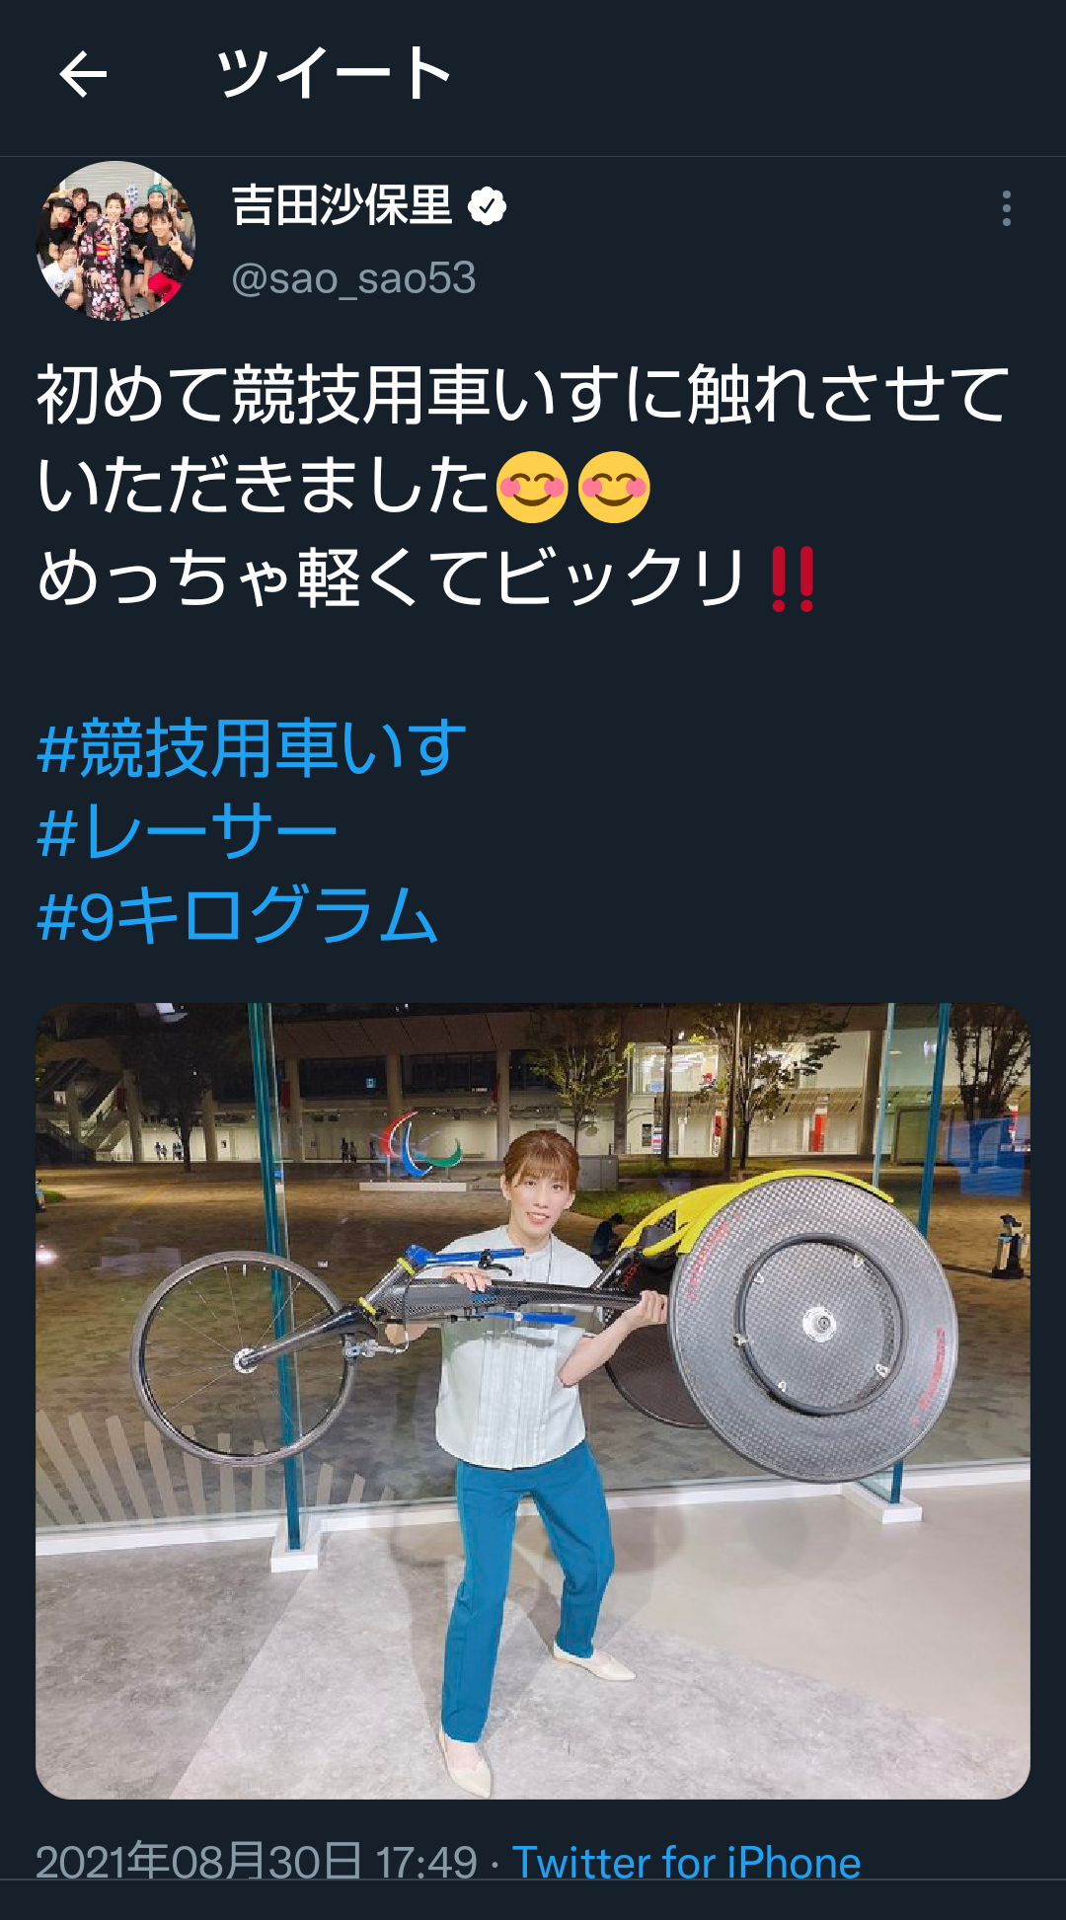Tap the Twitter for iPhone source link

click(x=686, y=1863)
